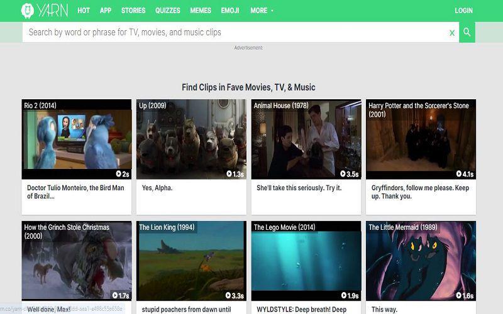The height and width of the screenshot is (314, 503).
Task: Play the 3.5s Animal House clip icon
Action: pos(343,174)
